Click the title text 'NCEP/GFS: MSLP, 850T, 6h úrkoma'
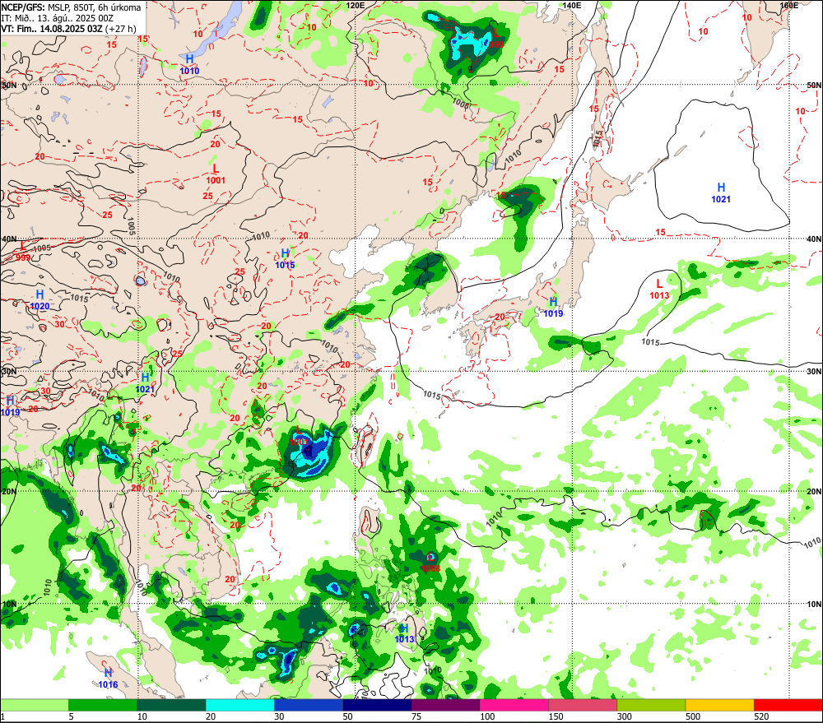Screen dimensions: 823x723 click(x=72, y=7)
